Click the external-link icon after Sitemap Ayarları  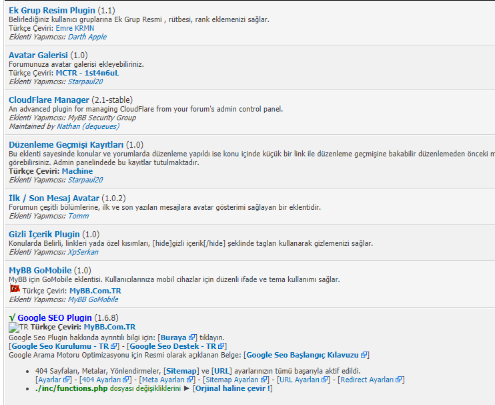(264, 380)
